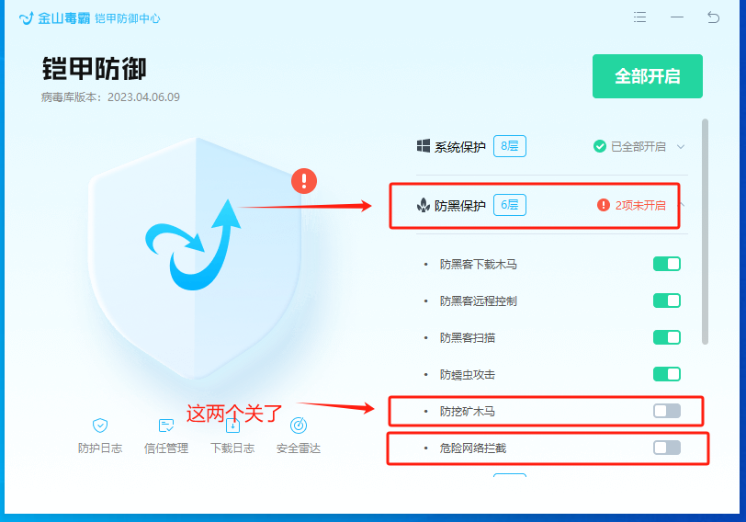Turn on the 危险网络拦截 switch
The image size is (746, 522).
point(666,448)
